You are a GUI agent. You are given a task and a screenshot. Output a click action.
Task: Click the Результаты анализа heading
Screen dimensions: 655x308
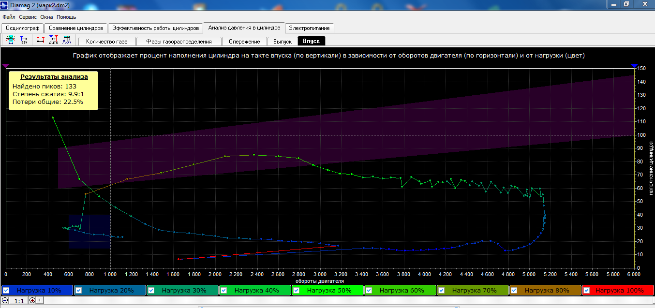54,76
